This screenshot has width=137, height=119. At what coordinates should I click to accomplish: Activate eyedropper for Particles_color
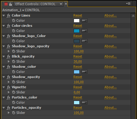(x=84, y=102)
